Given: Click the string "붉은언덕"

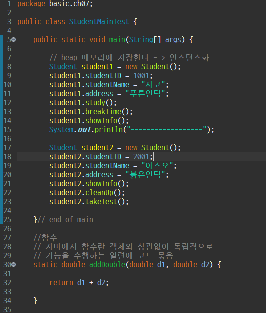Looking at the screenshot, I should [x=145, y=175].
